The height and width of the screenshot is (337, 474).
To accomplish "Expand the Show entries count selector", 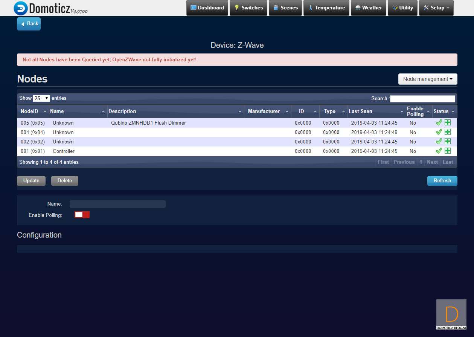I will click(x=41, y=98).
